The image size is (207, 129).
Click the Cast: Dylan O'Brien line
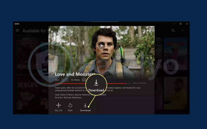pyautogui.click(x=80, y=95)
